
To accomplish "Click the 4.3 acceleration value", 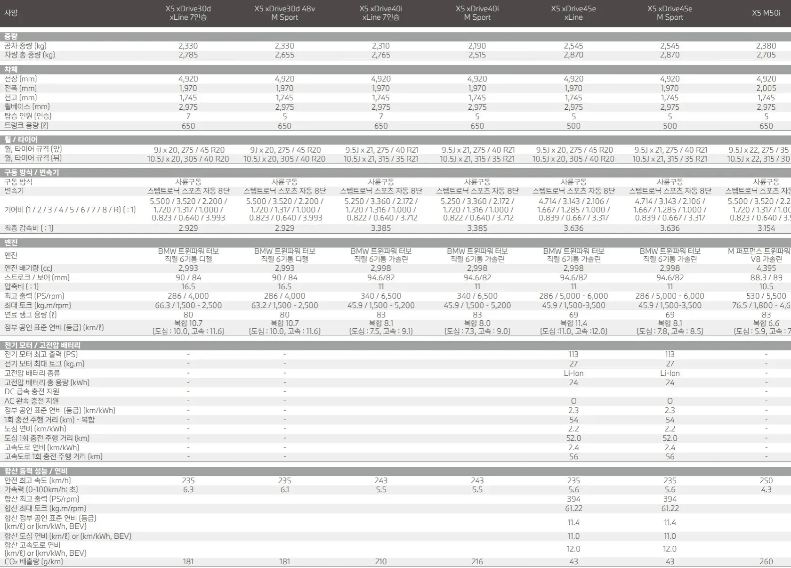I will point(766,489).
